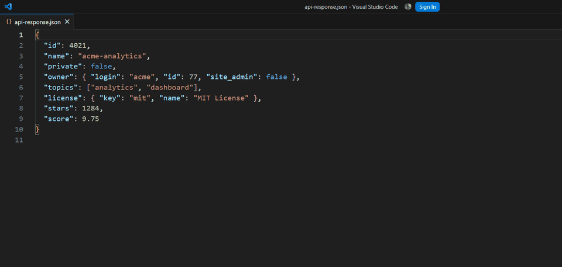
Task: Click the "stars" key
Action: point(59,109)
